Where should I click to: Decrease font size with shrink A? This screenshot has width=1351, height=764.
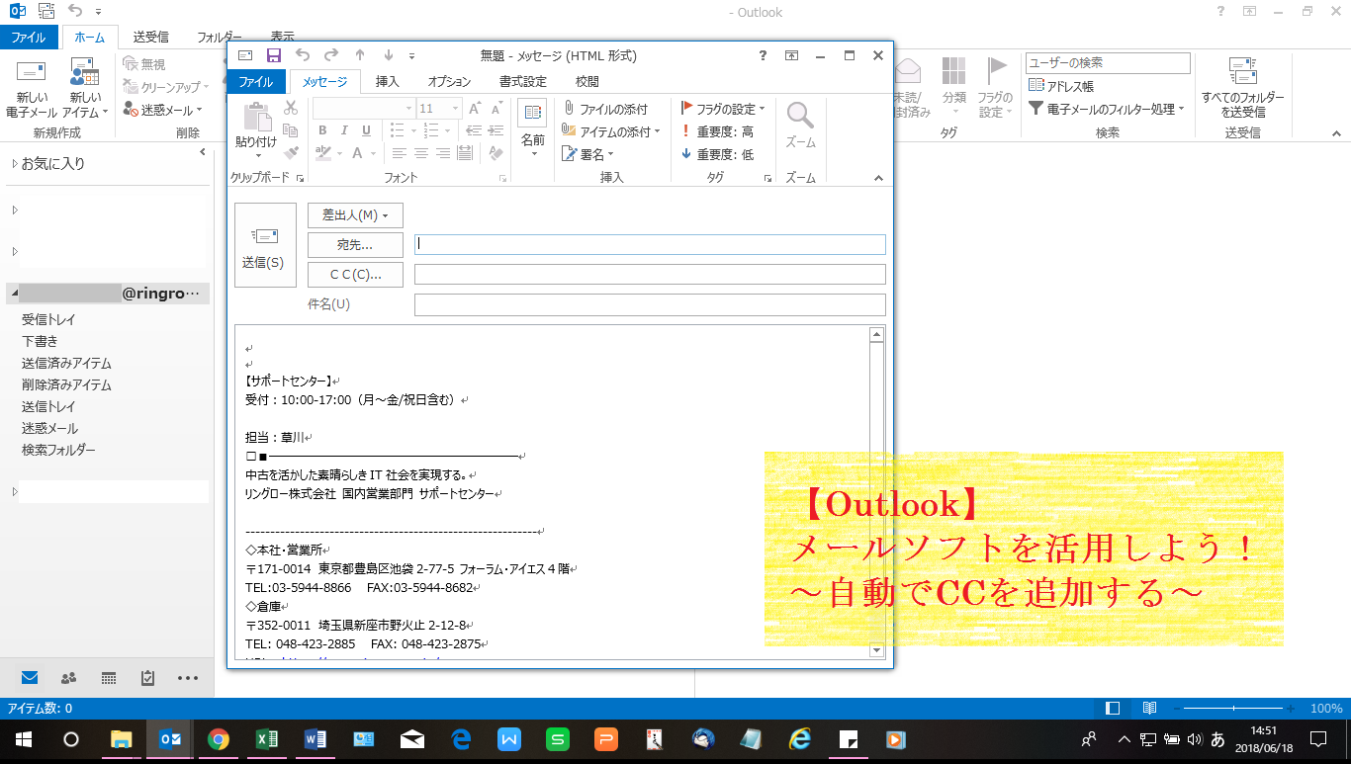pyautogui.click(x=495, y=108)
